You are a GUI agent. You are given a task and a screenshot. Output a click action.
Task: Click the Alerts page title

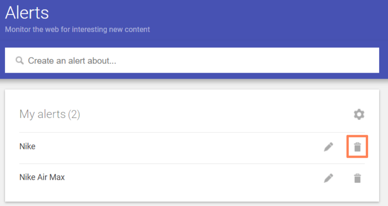coord(27,12)
